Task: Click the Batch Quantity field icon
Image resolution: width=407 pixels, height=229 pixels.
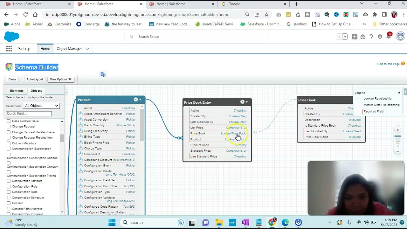Action: coord(81,125)
